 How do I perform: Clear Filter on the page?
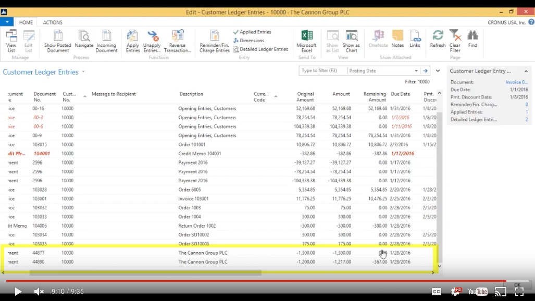click(455, 41)
